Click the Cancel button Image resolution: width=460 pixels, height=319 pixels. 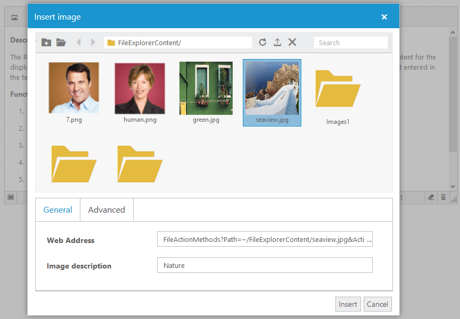pos(377,304)
